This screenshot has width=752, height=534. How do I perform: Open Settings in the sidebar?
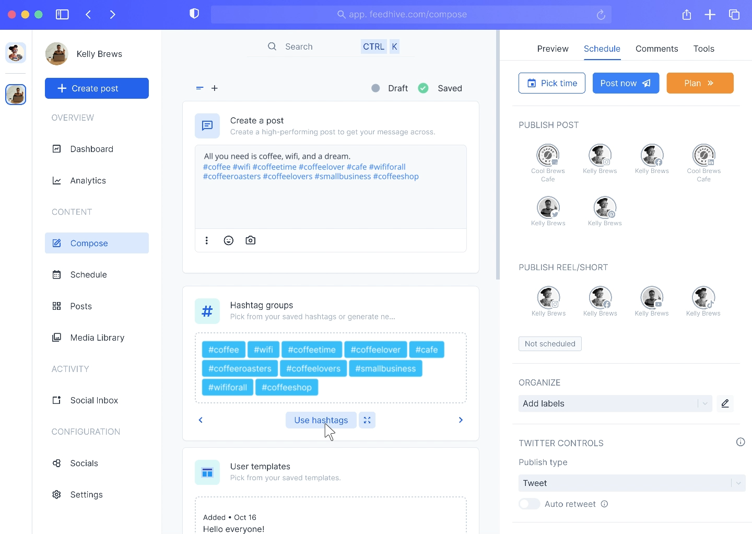pyautogui.click(x=97, y=494)
